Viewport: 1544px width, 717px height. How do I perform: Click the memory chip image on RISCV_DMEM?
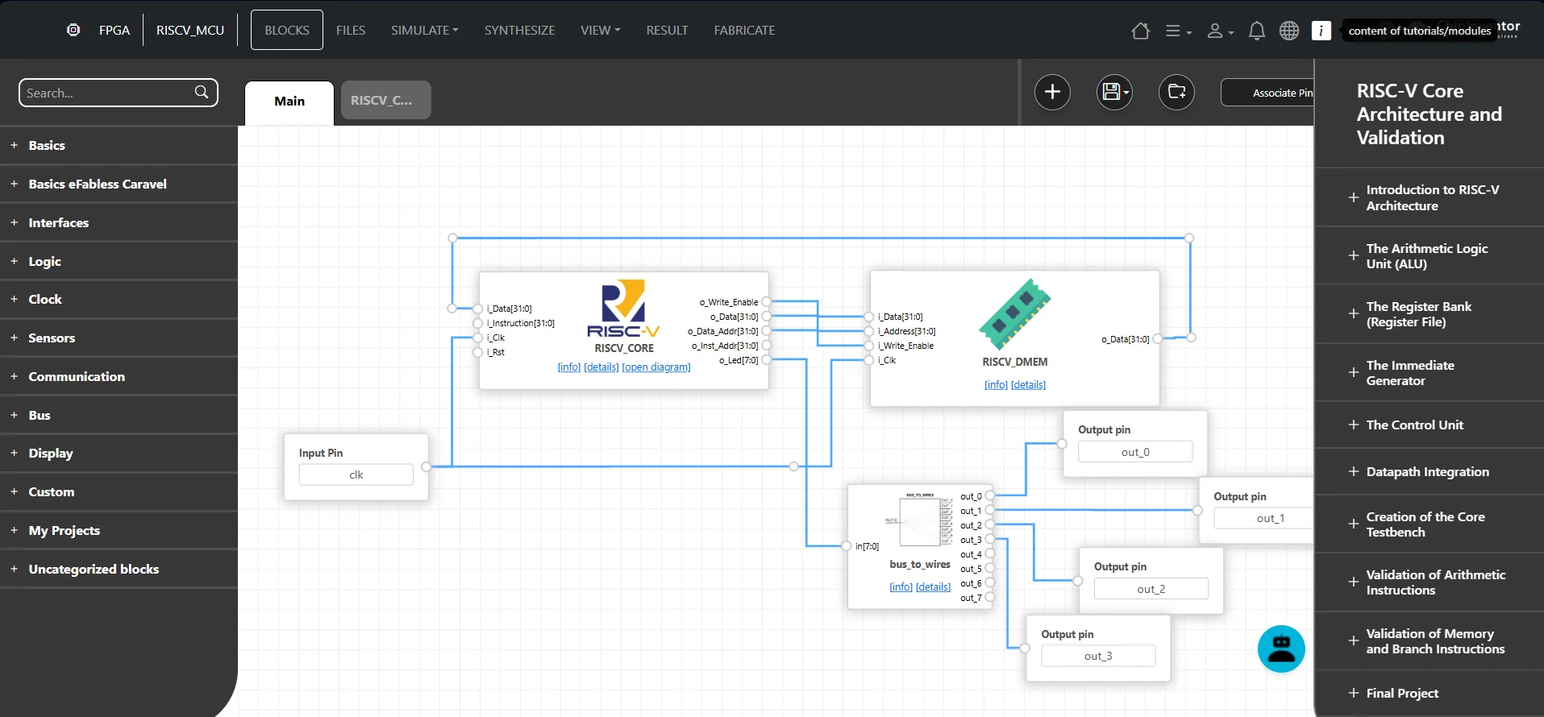1015,314
